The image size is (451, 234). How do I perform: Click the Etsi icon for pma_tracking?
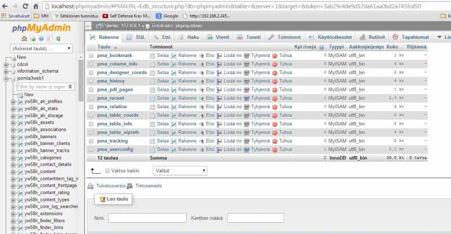[x=202, y=141]
